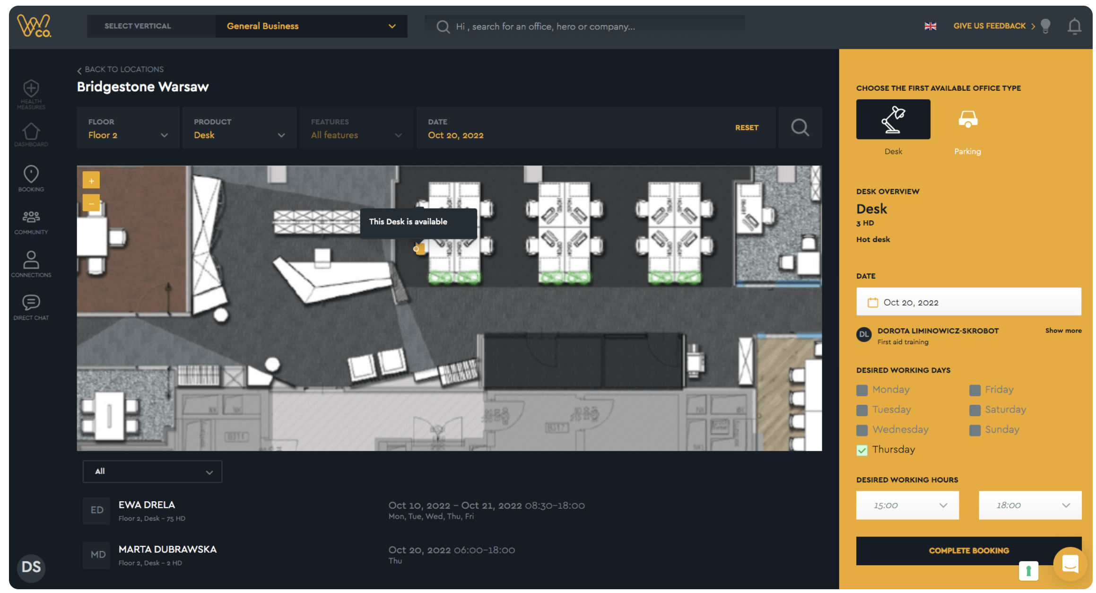1096x593 pixels.
Task: Select the Parking office type
Action: (x=967, y=120)
